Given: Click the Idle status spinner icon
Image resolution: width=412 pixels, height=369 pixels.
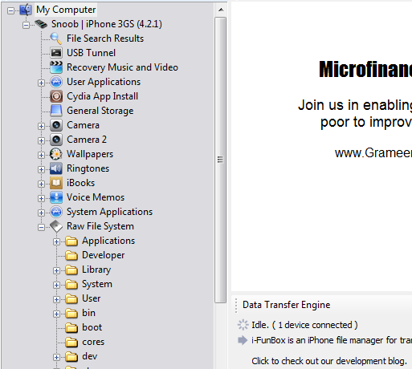Looking at the screenshot, I should (x=243, y=325).
